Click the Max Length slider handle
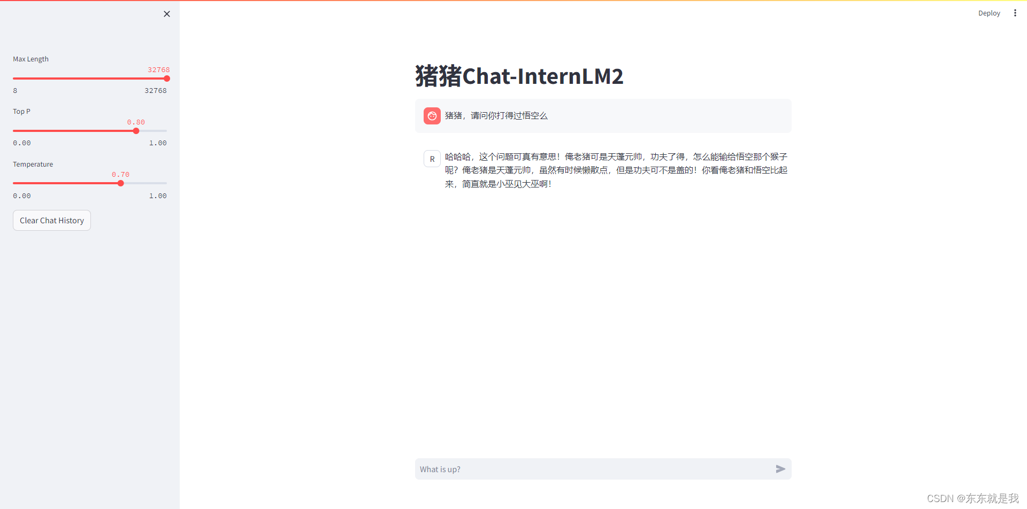 [x=167, y=79]
